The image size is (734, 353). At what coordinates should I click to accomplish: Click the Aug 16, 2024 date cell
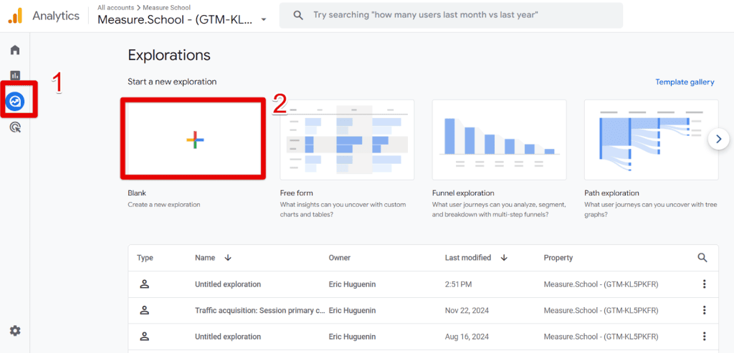[x=465, y=337]
